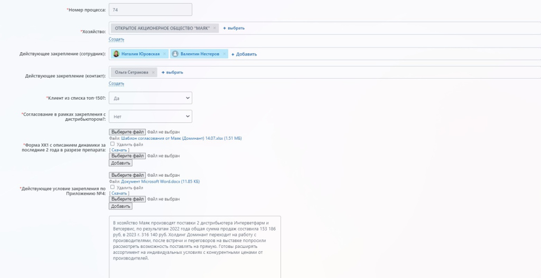Open the 'Клиент из списка топ-150' dropdown
Image resolution: width=541 pixels, height=278 pixels.
(x=150, y=98)
